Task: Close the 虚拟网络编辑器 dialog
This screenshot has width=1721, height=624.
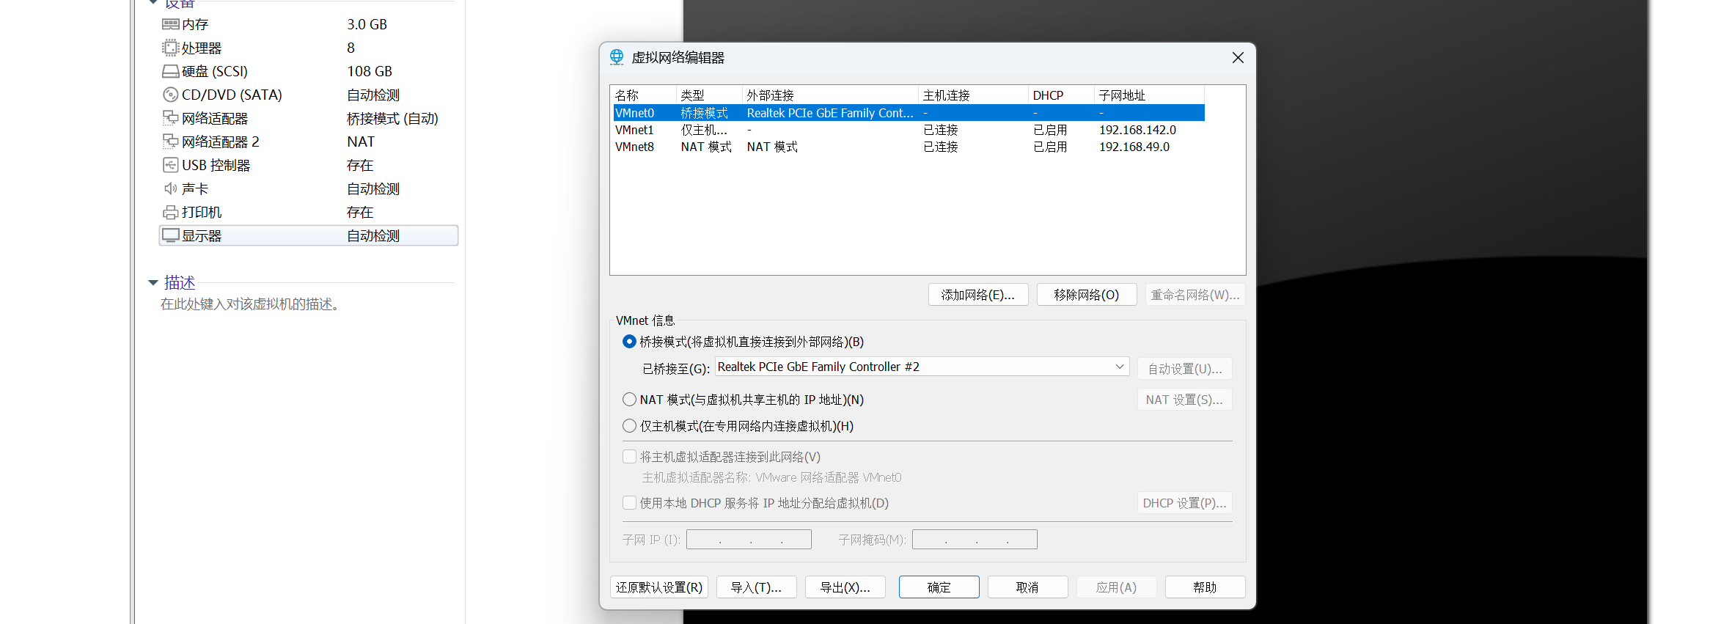Action: [x=1238, y=57]
